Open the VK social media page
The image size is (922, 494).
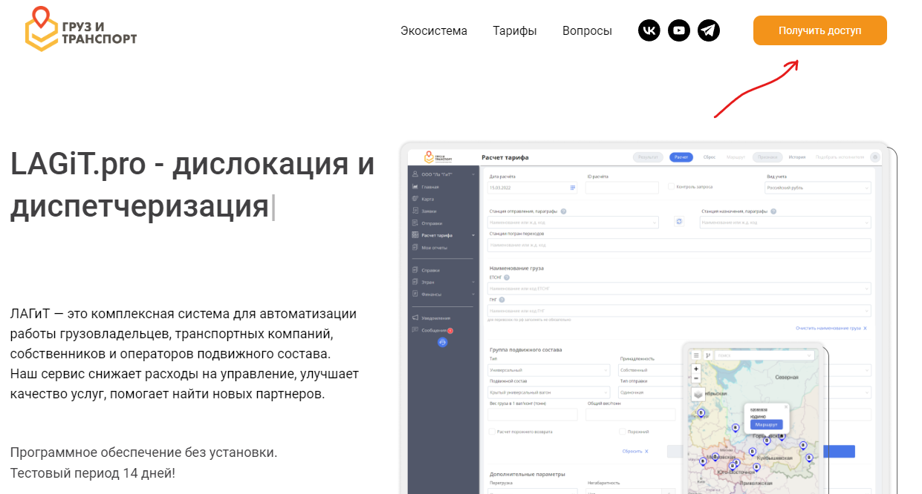649,30
